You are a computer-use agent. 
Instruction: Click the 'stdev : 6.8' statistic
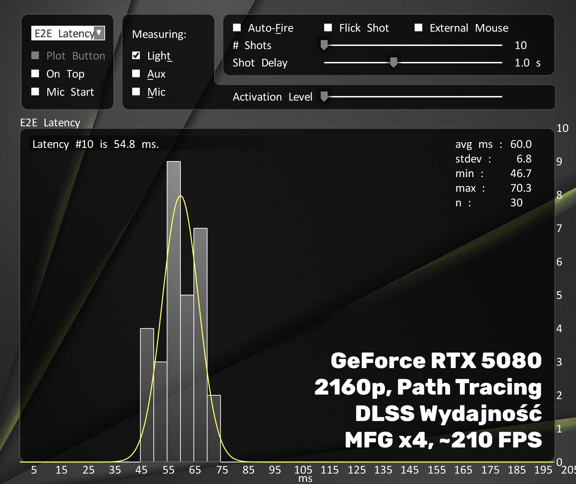pos(493,159)
